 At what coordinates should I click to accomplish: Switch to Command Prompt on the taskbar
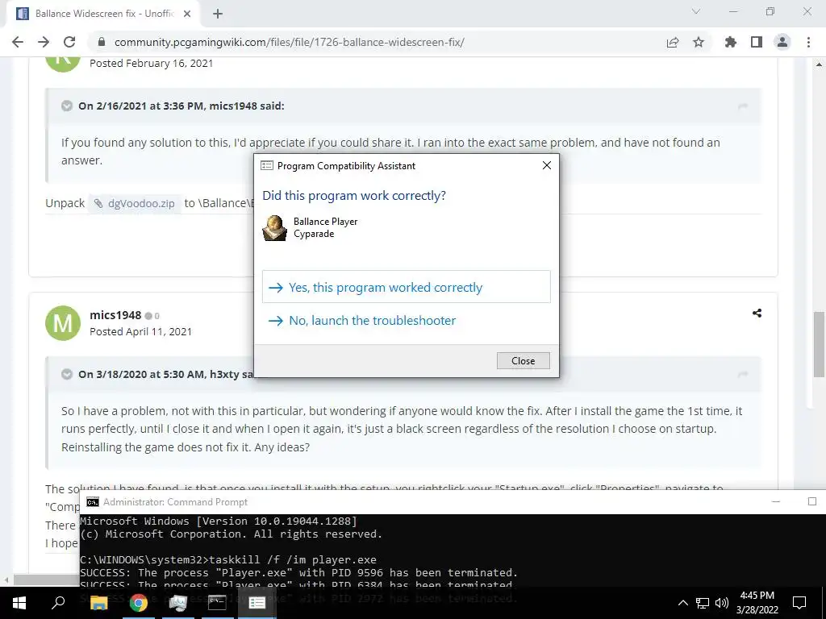(217, 602)
